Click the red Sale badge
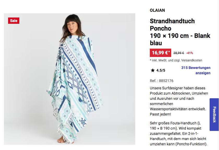 pyautogui.click(x=14, y=21)
